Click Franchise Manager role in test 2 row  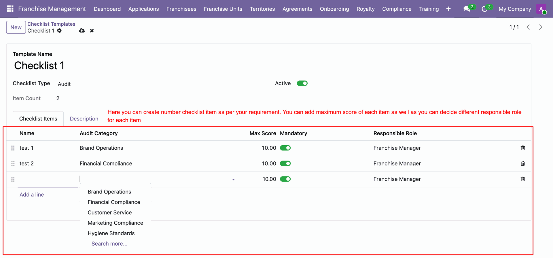(x=397, y=163)
